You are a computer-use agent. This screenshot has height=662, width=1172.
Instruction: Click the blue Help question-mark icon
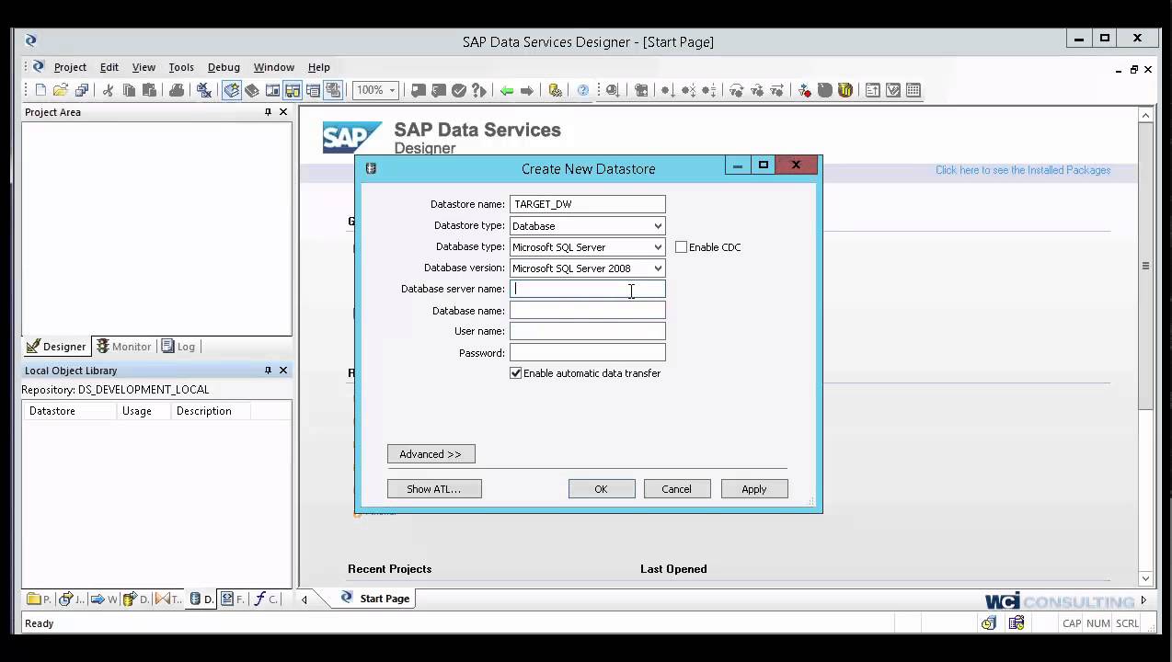[583, 90]
